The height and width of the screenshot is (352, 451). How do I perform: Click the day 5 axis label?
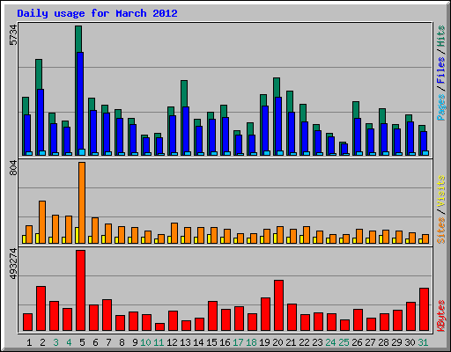click(x=82, y=342)
